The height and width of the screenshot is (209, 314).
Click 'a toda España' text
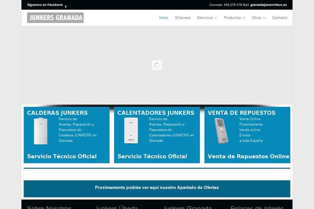[251, 141]
